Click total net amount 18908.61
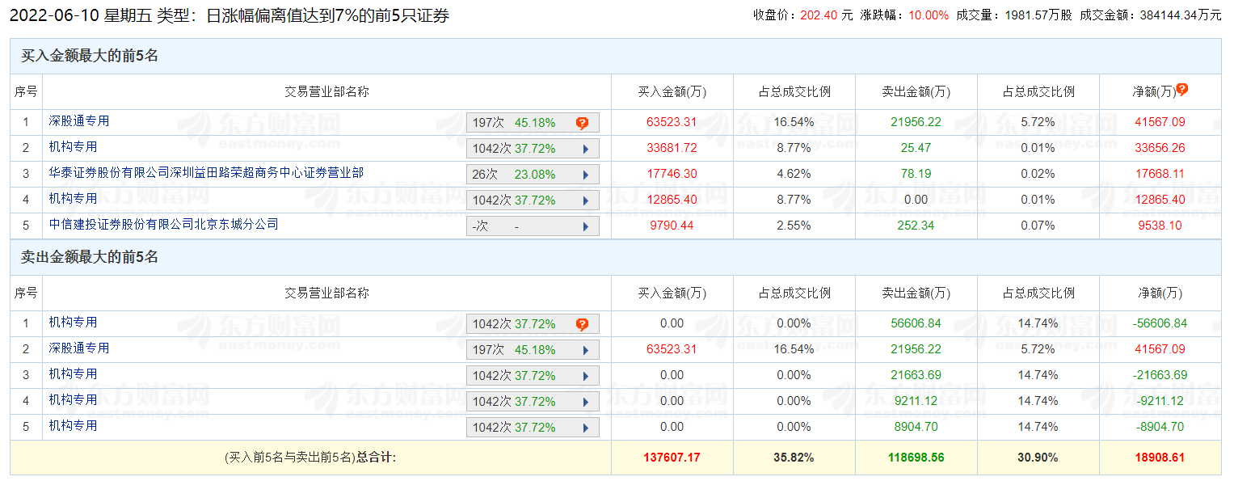 click(1160, 458)
